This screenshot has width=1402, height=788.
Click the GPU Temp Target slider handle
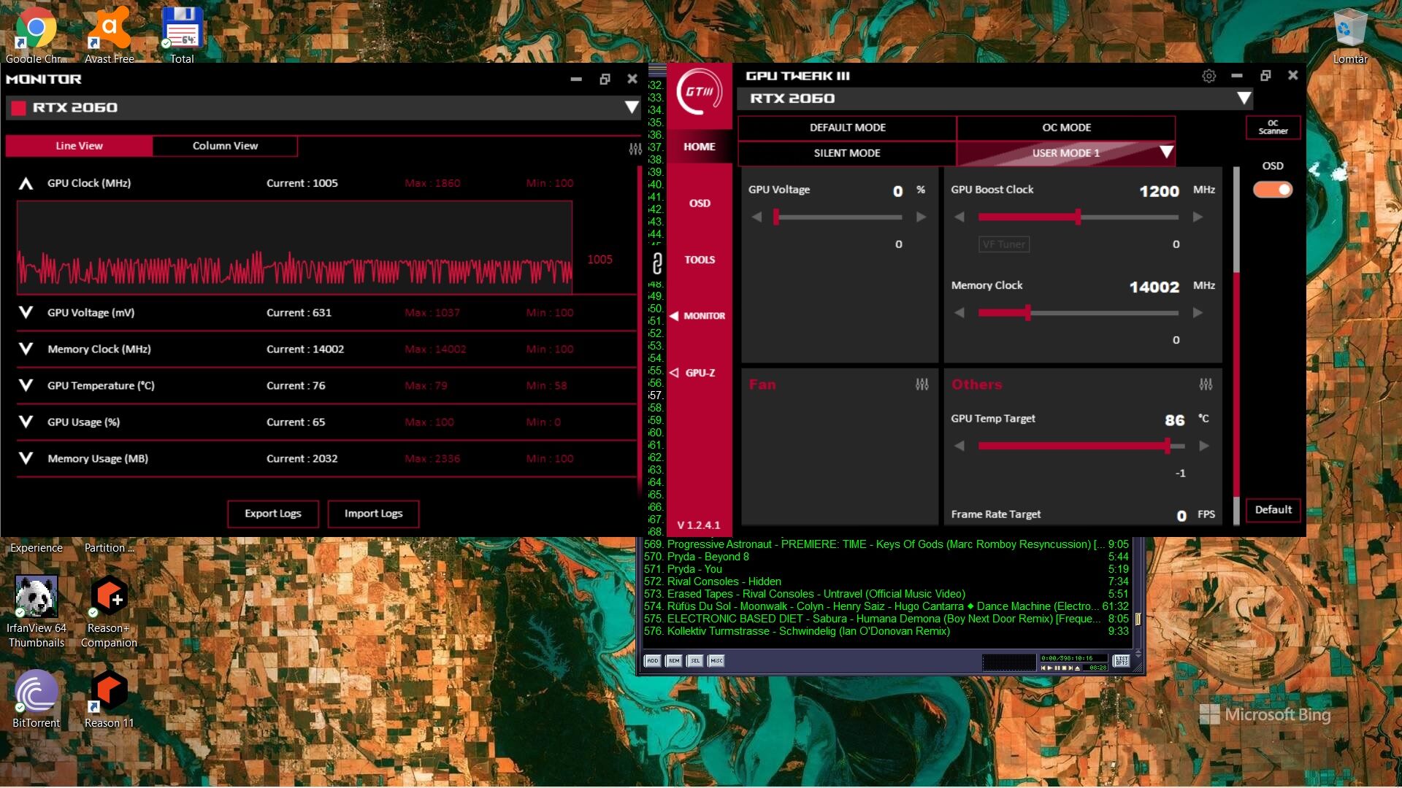click(1168, 446)
